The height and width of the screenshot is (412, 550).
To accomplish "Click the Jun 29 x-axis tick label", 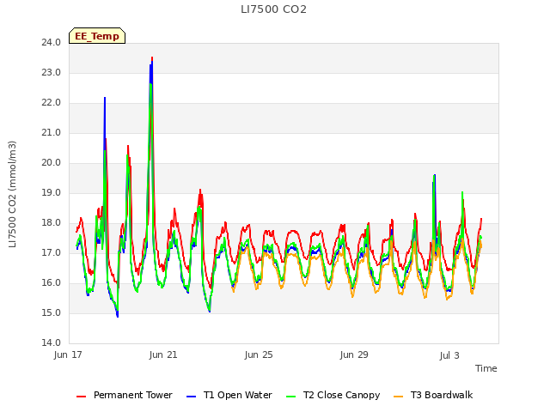I will [354, 354].
